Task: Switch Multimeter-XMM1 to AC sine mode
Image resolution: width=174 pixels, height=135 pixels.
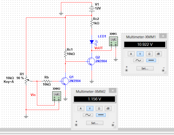Action: click(x=138, y=60)
